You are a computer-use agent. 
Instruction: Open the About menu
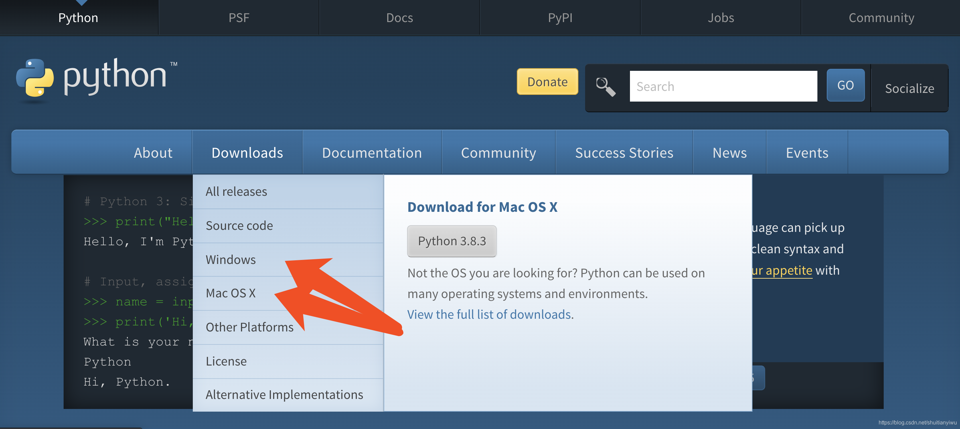pos(153,153)
